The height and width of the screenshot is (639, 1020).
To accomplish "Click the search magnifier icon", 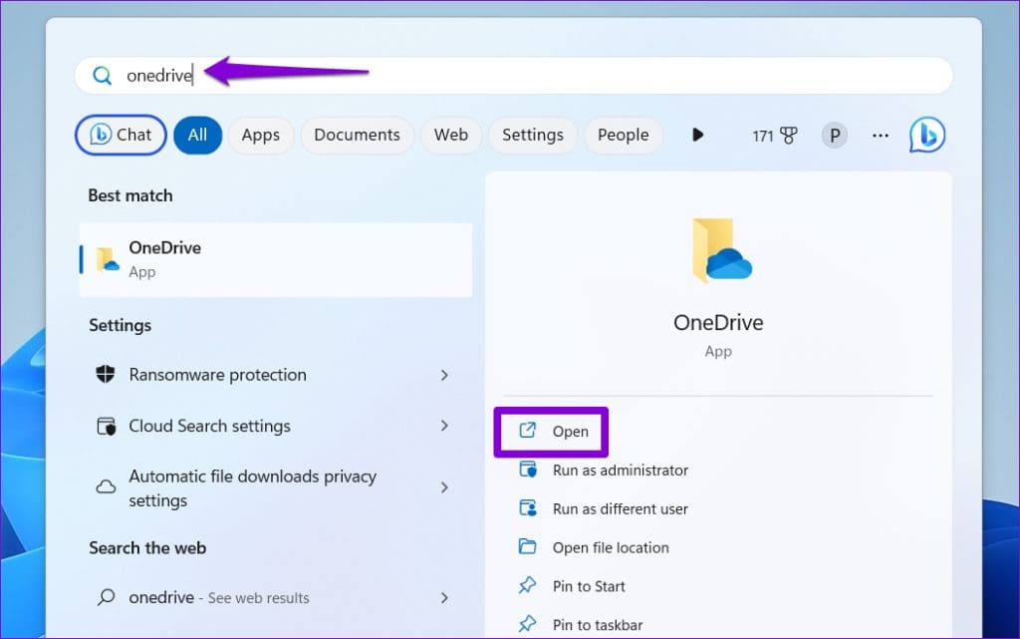I will tap(103, 75).
